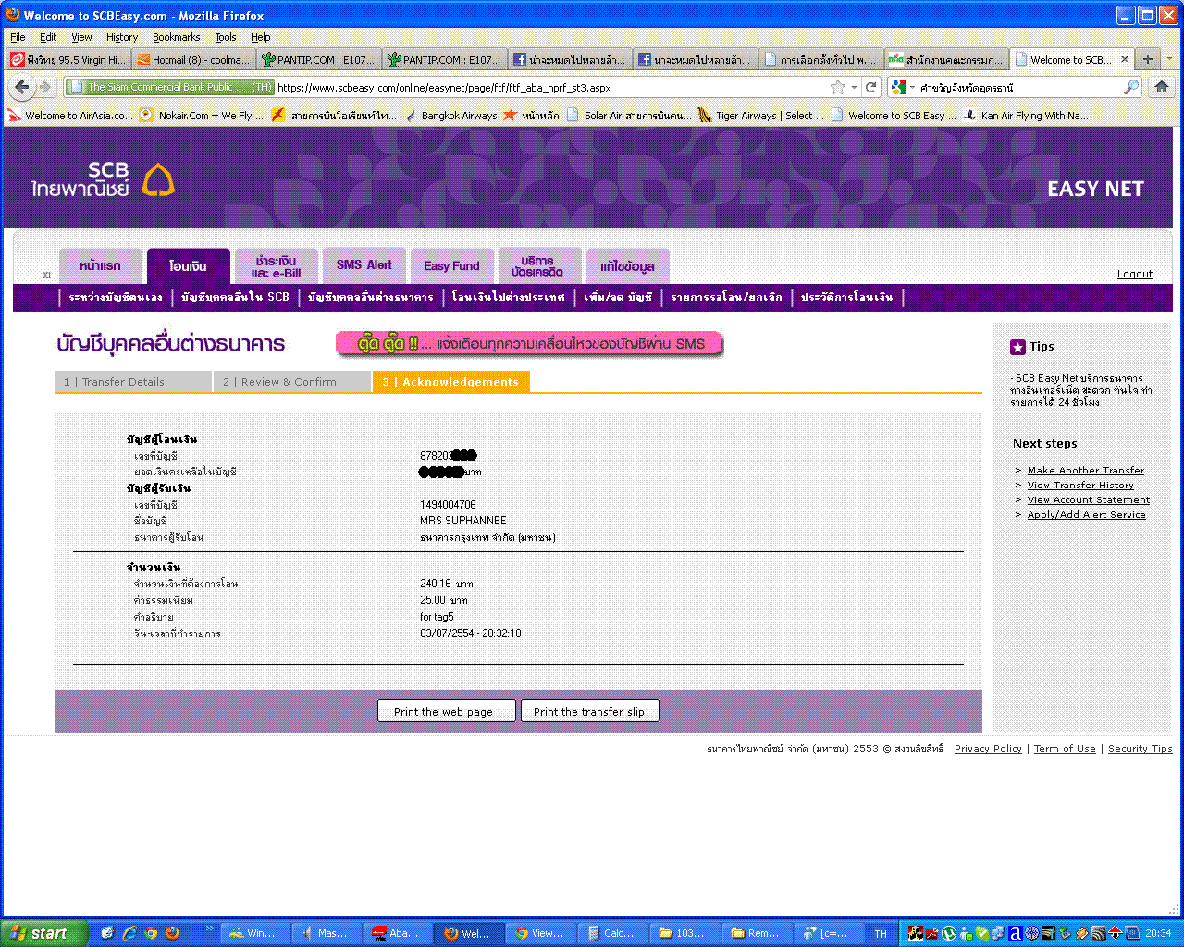
Task: Open the History menu
Action: click(122, 37)
